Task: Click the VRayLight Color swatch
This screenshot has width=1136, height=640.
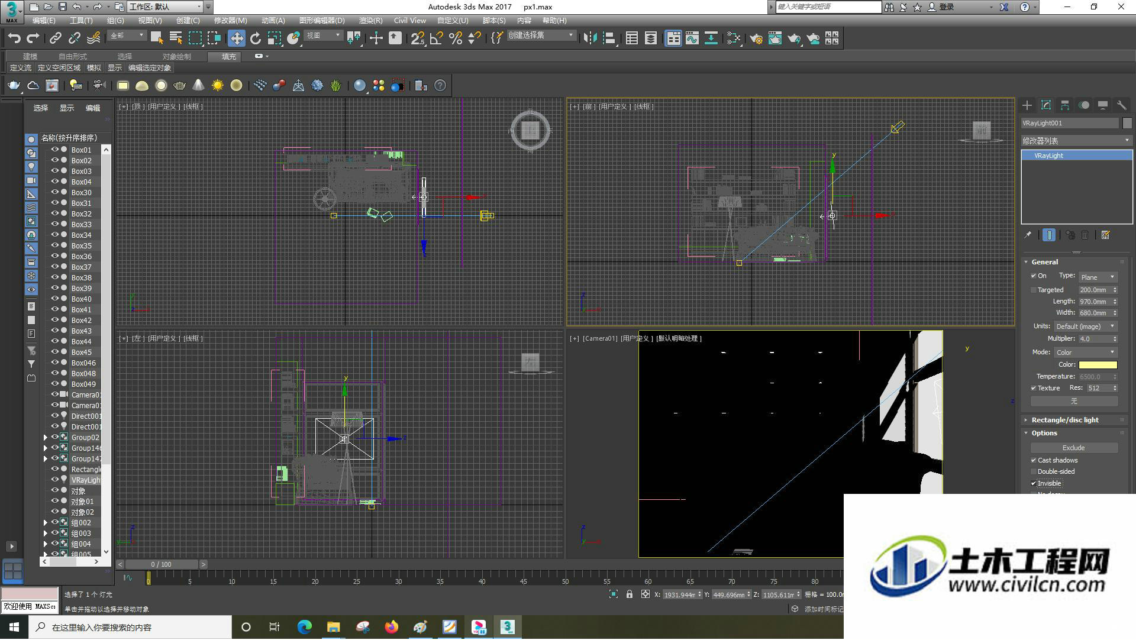Action: 1098,365
